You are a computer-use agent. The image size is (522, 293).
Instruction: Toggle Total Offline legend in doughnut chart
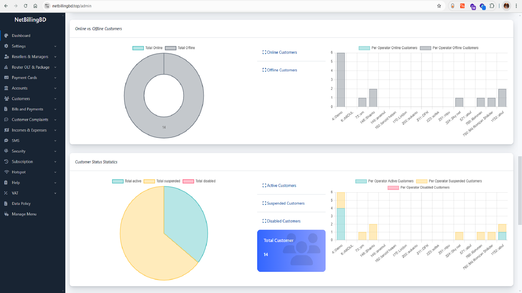click(186, 48)
